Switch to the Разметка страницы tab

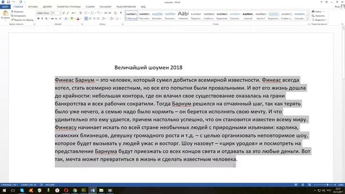click(69, 7)
